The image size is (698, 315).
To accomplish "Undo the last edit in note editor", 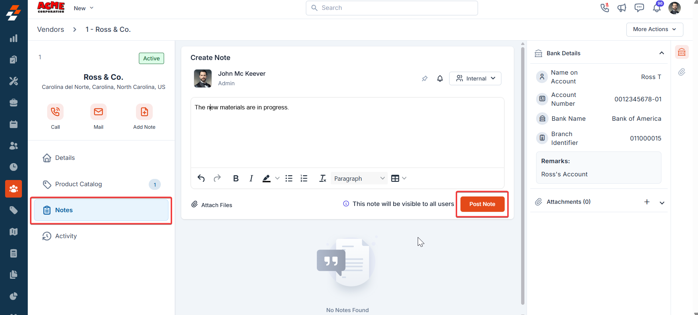I will (x=201, y=178).
